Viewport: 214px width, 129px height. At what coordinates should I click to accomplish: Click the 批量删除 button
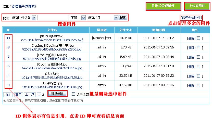point(57,94)
